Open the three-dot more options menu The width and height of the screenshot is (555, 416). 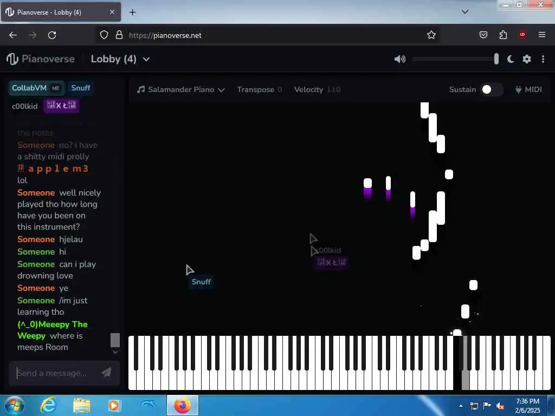pos(543,59)
